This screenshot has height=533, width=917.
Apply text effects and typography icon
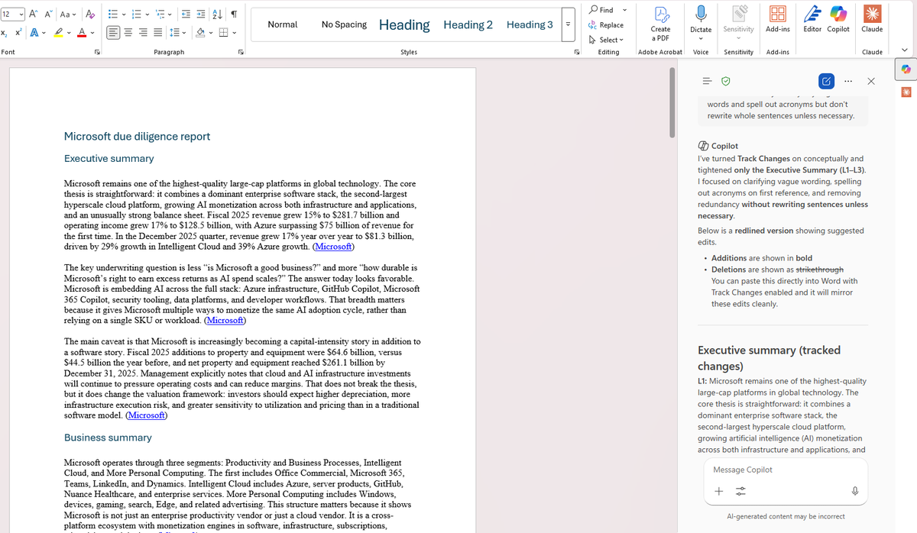34,32
